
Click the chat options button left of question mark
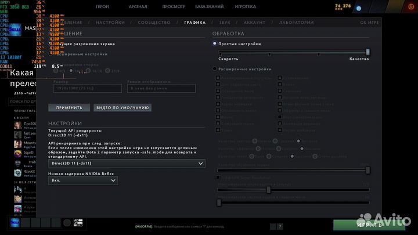tap(273, 226)
